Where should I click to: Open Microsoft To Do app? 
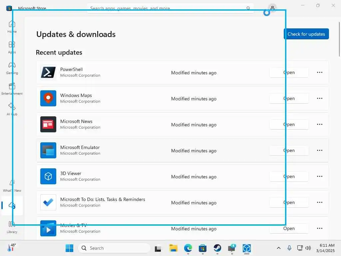(x=289, y=202)
